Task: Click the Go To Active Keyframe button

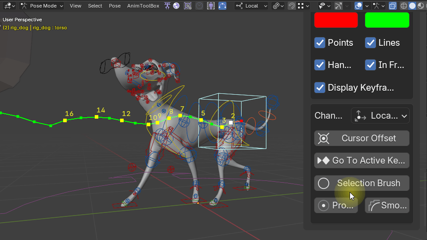Action: click(362, 160)
